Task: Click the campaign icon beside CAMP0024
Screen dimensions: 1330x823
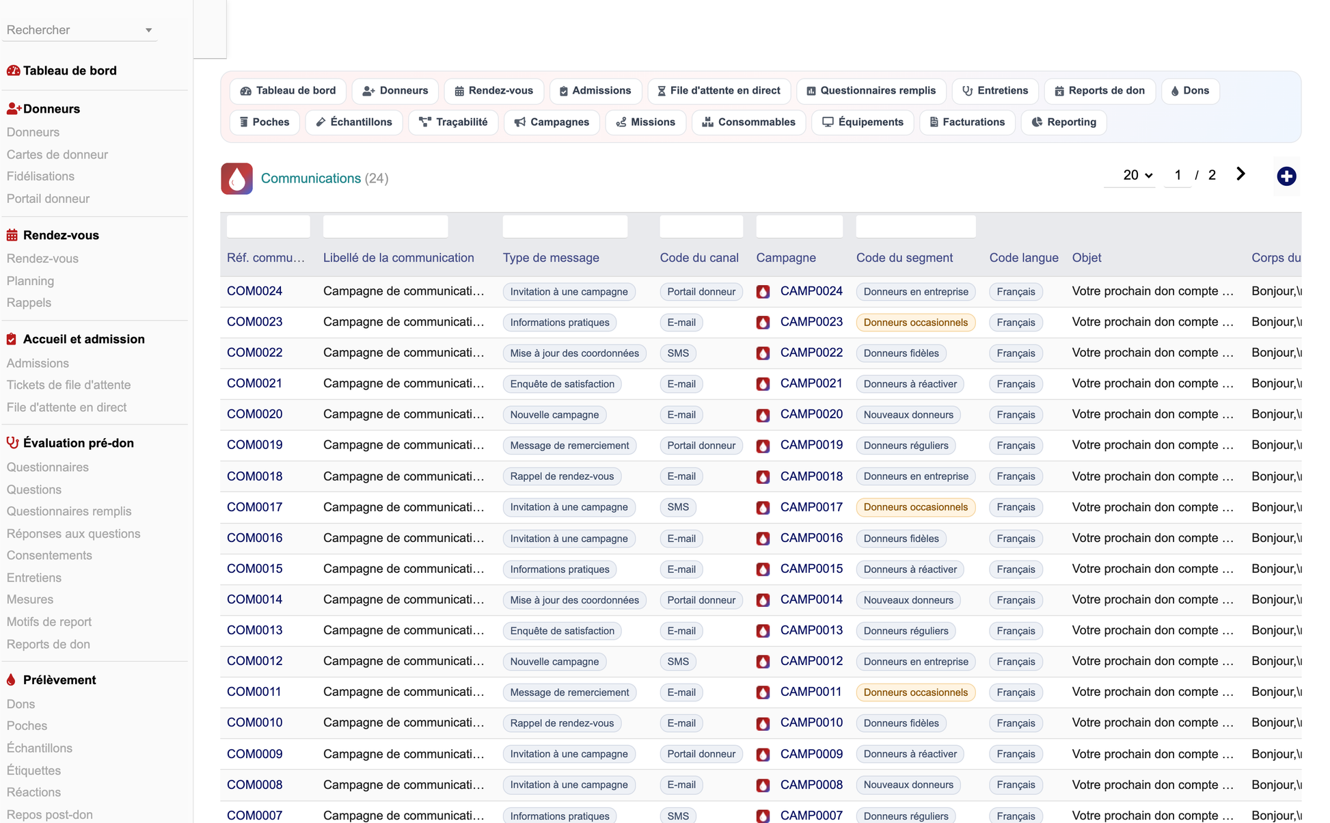Action: pyautogui.click(x=763, y=292)
